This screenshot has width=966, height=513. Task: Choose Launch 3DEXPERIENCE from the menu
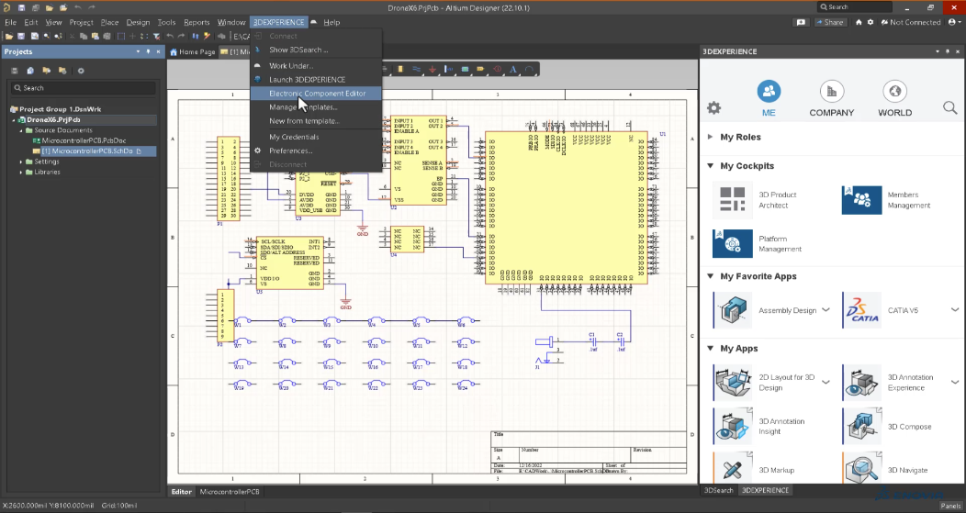coord(307,80)
